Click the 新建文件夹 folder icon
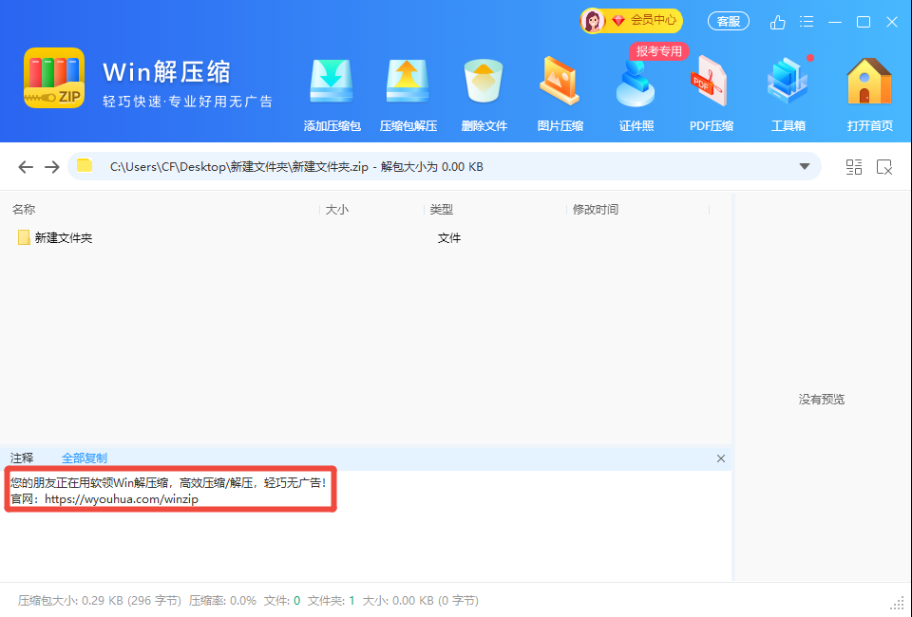The width and height of the screenshot is (912, 617). 24,237
